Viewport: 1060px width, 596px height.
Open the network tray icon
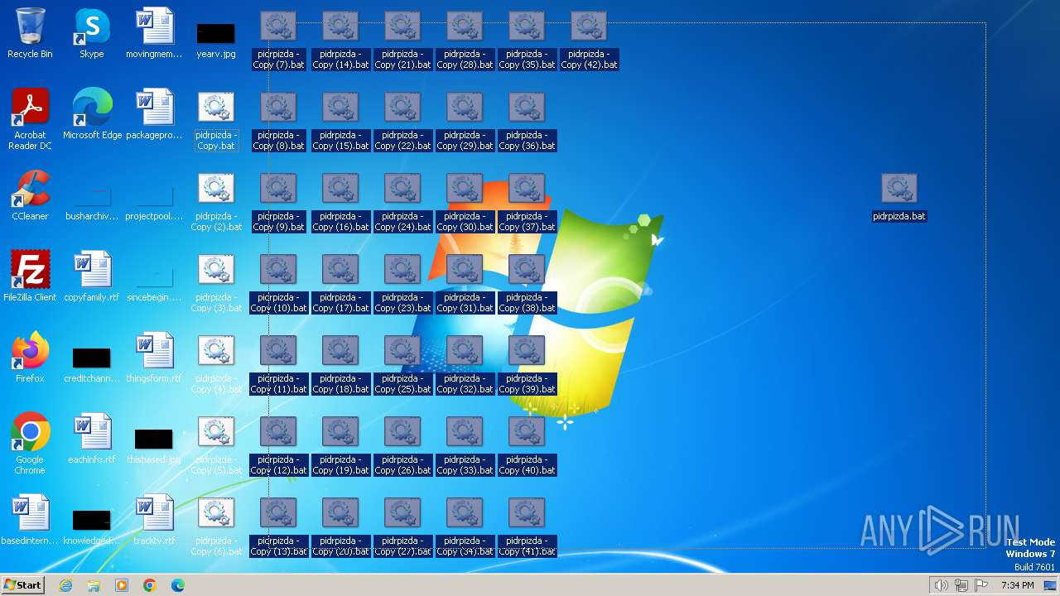pos(961,585)
